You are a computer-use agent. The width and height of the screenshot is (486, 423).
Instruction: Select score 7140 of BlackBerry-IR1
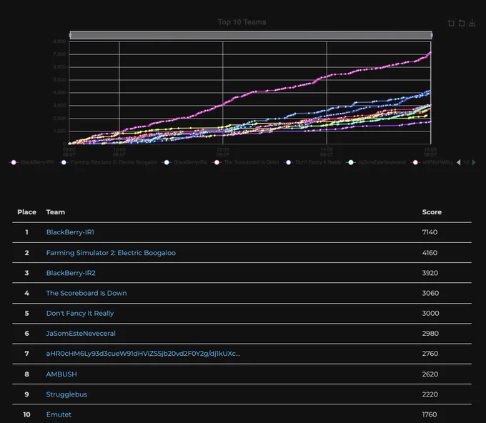430,232
